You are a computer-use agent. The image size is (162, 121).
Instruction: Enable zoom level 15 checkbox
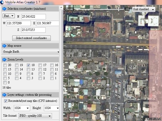tap(5, 69)
